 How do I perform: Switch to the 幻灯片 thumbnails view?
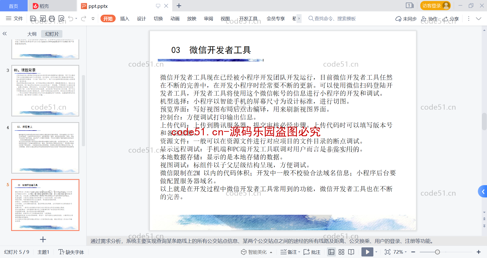point(52,34)
